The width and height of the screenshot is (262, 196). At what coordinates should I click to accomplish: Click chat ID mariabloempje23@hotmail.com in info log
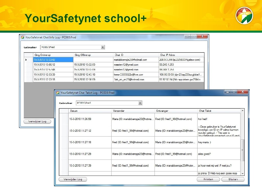(x=136, y=60)
